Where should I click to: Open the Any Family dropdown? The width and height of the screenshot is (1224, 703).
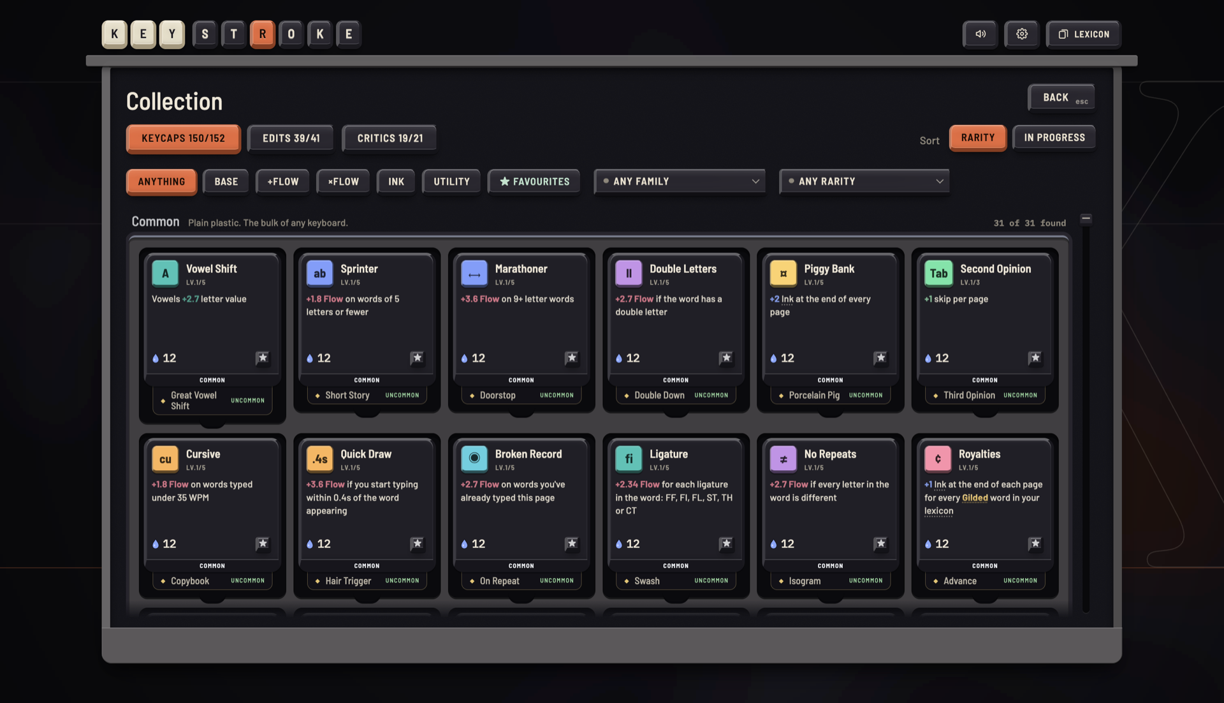pos(680,181)
